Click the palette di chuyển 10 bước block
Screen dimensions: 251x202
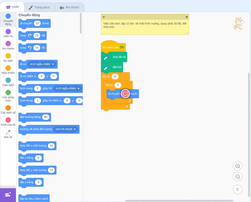point(35,24)
